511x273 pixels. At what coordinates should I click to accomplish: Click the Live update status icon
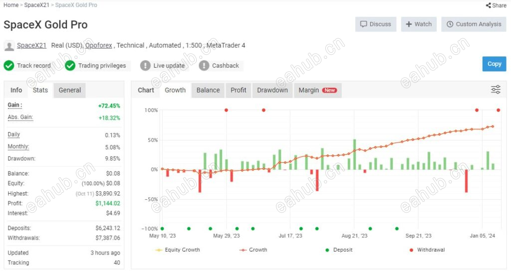(x=145, y=66)
